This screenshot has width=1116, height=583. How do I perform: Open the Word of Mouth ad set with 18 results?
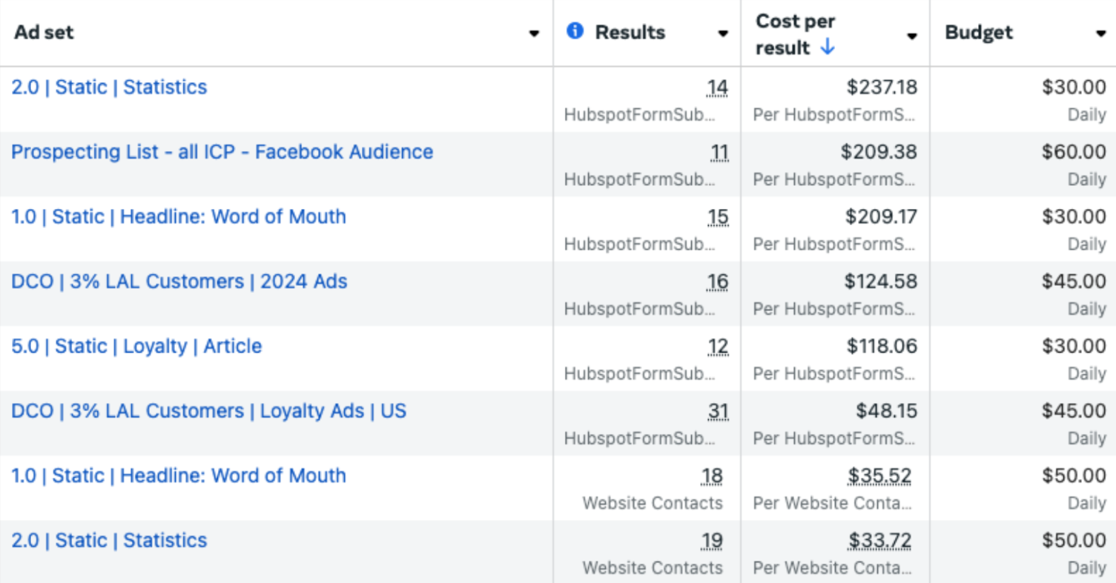(178, 476)
